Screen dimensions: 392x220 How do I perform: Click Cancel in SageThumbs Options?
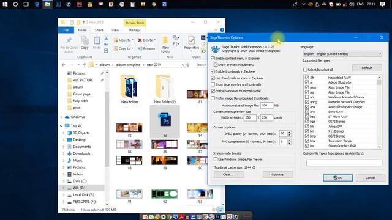(370, 178)
